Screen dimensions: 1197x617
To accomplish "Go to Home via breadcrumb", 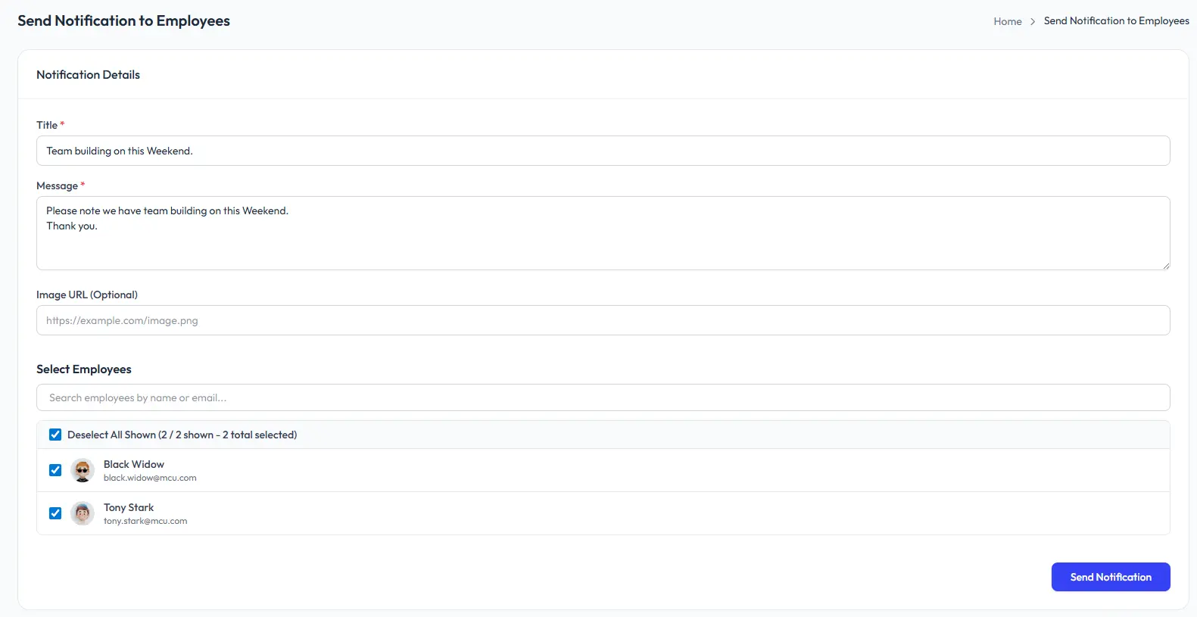I will 1008,21.
